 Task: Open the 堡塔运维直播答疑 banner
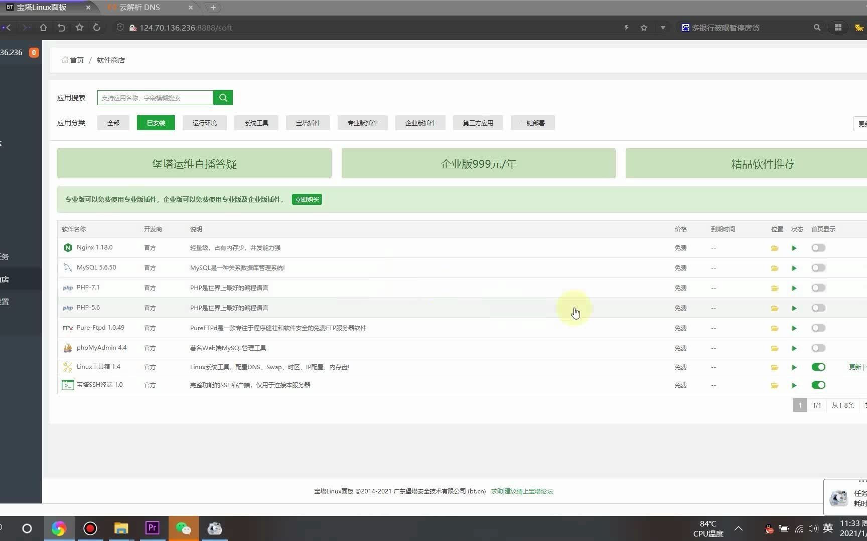(194, 163)
